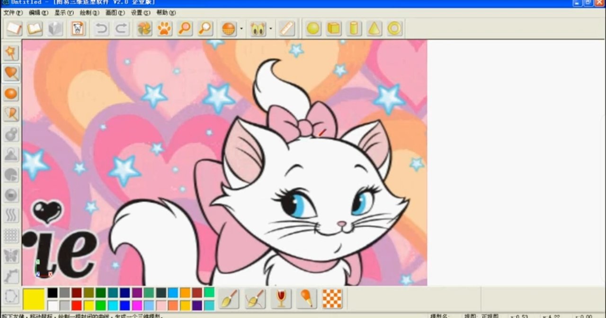
Task: Insert a yellow sphere primitive
Action: pyautogui.click(x=313, y=29)
